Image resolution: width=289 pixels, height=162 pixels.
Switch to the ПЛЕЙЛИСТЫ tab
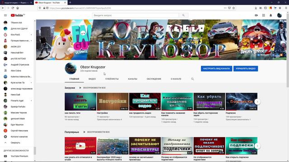point(112,79)
